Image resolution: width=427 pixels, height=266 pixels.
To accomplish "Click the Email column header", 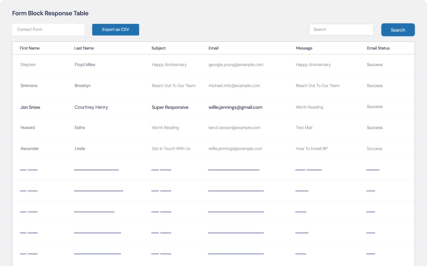I will 213,48.
